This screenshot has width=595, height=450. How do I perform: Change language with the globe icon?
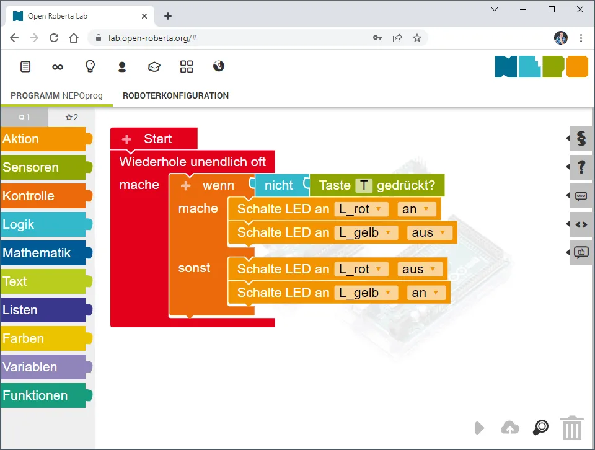[x=218, y=66]
